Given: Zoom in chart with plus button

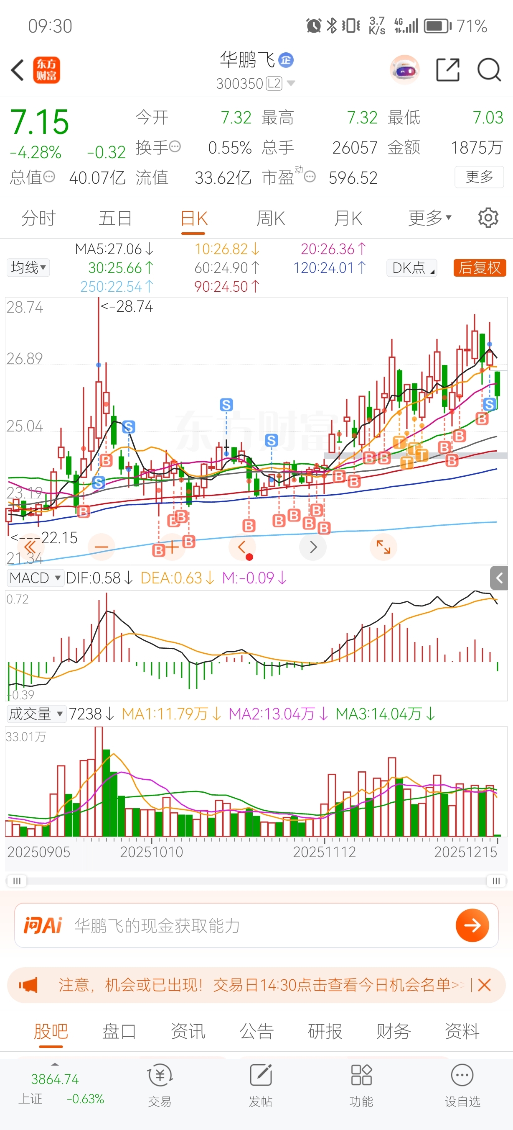Looking at the screenshot, I should [172, 547].
